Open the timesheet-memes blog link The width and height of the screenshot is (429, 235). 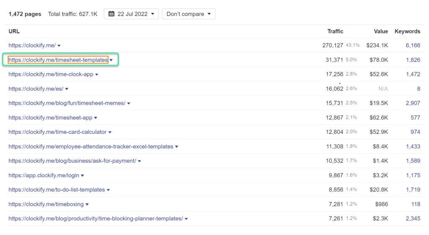pos(67,103)
